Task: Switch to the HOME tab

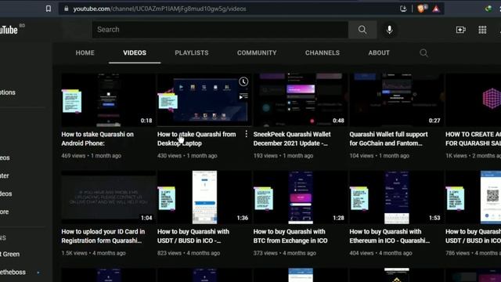Action: click(x=85, y=52)
